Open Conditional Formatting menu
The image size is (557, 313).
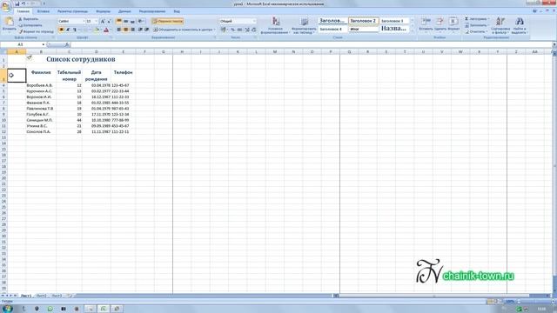point(275,25)
